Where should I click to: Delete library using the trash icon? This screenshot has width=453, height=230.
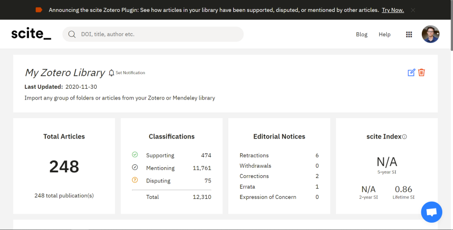[421, 72]
